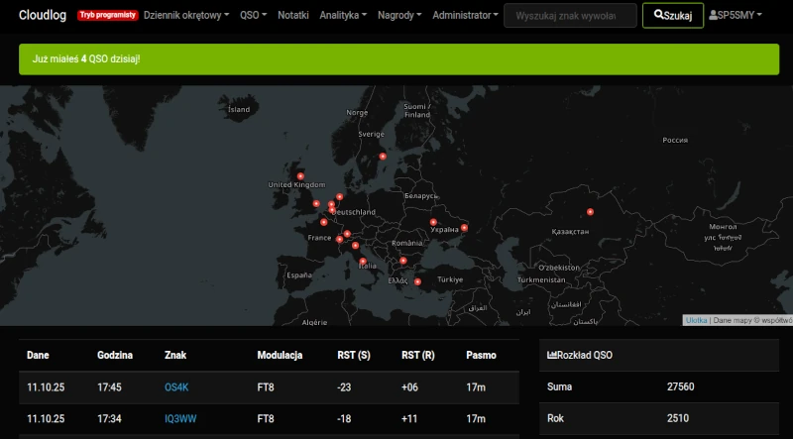The width and height of the screenshot is (793, 439).
Task: Open the SP5SMY user account menu
Action: [735, 16]
